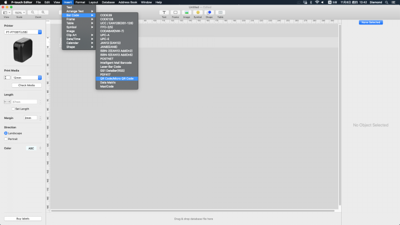Click the Margin value stepper

(41, 118)
